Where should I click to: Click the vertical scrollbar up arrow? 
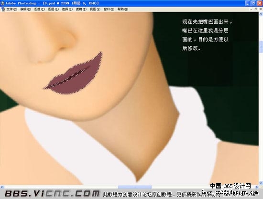point(261,14)
